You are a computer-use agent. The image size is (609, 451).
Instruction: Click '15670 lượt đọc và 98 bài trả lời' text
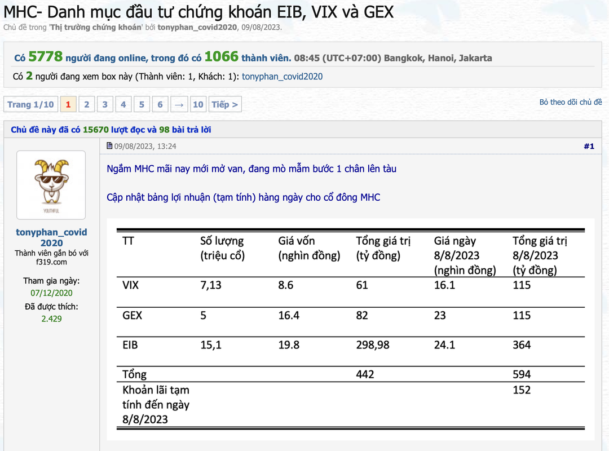point(147,130)
